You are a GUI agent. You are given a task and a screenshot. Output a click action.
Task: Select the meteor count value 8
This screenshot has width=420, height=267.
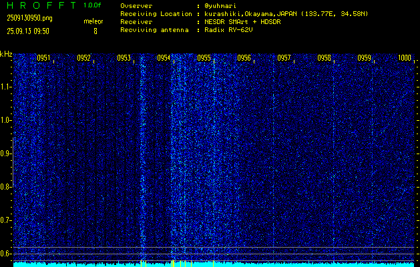coord(95,31)
